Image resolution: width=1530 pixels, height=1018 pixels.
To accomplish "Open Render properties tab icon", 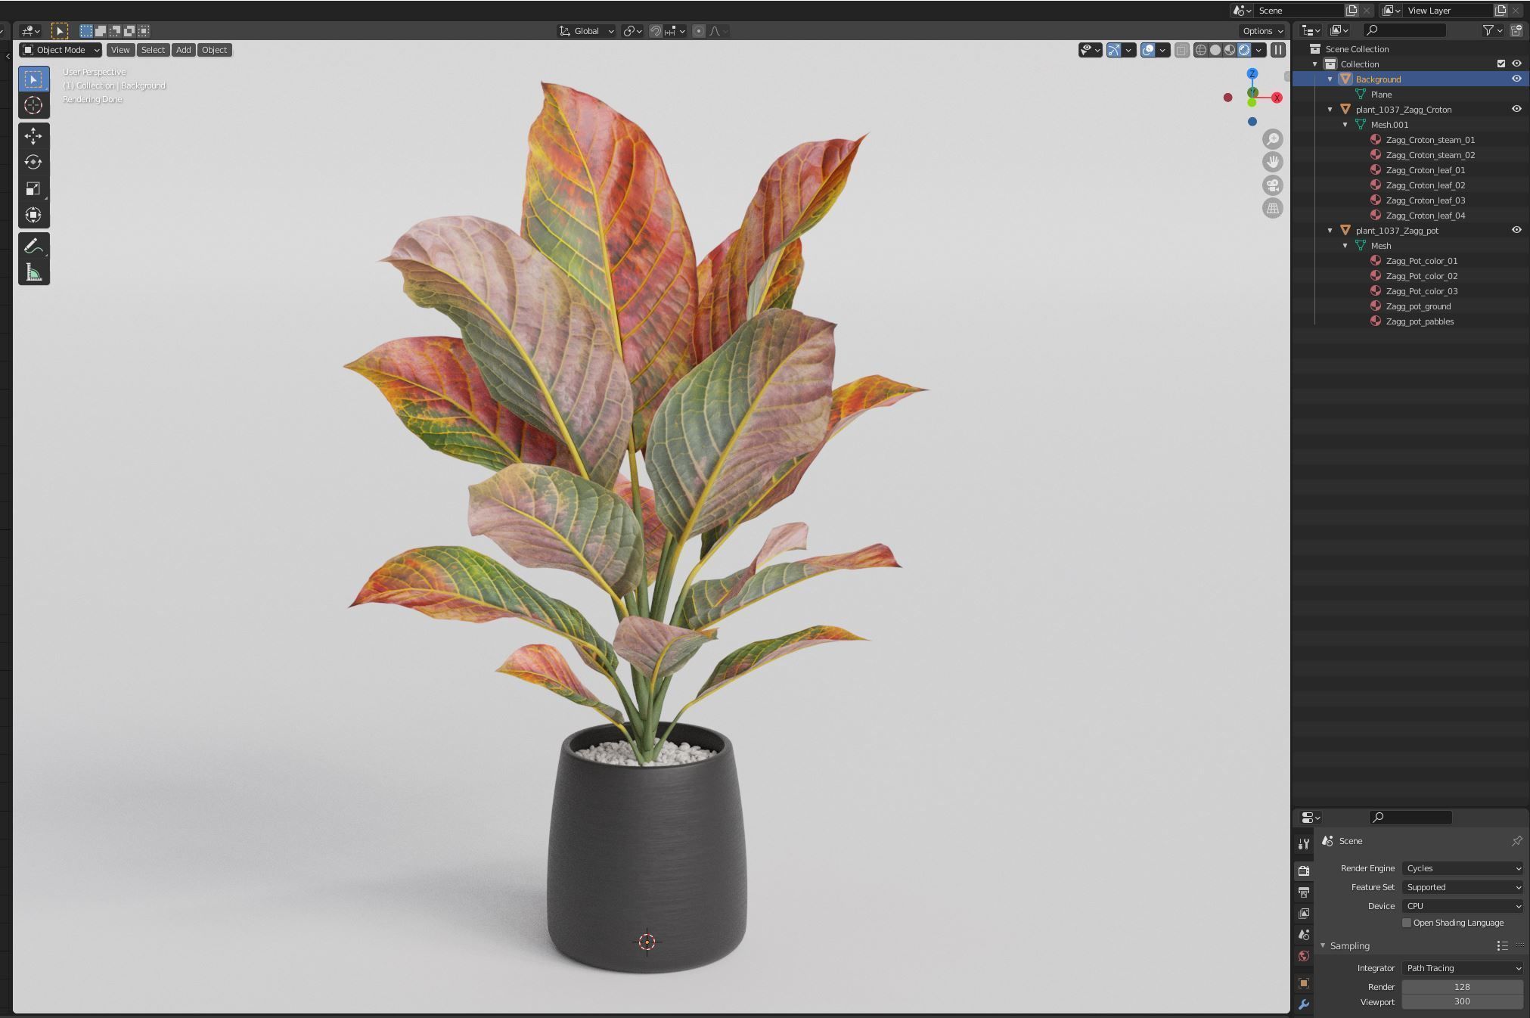I will pyautogui.click(x=1304, y=871).
